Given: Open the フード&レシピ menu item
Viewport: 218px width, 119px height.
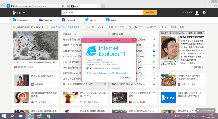Looking at the screenshot, I should coord(136,27).
